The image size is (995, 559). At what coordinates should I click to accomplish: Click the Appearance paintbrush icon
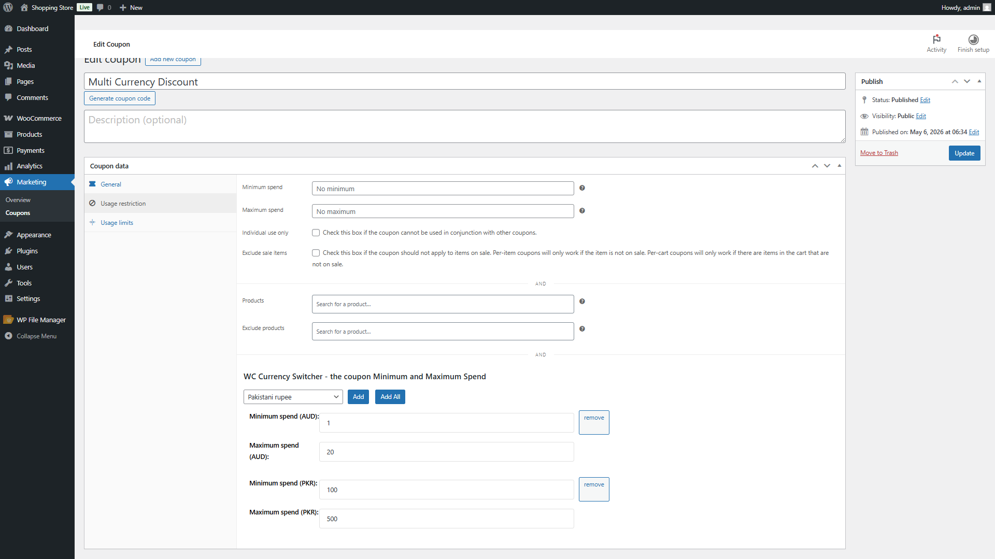click(8, 235)
